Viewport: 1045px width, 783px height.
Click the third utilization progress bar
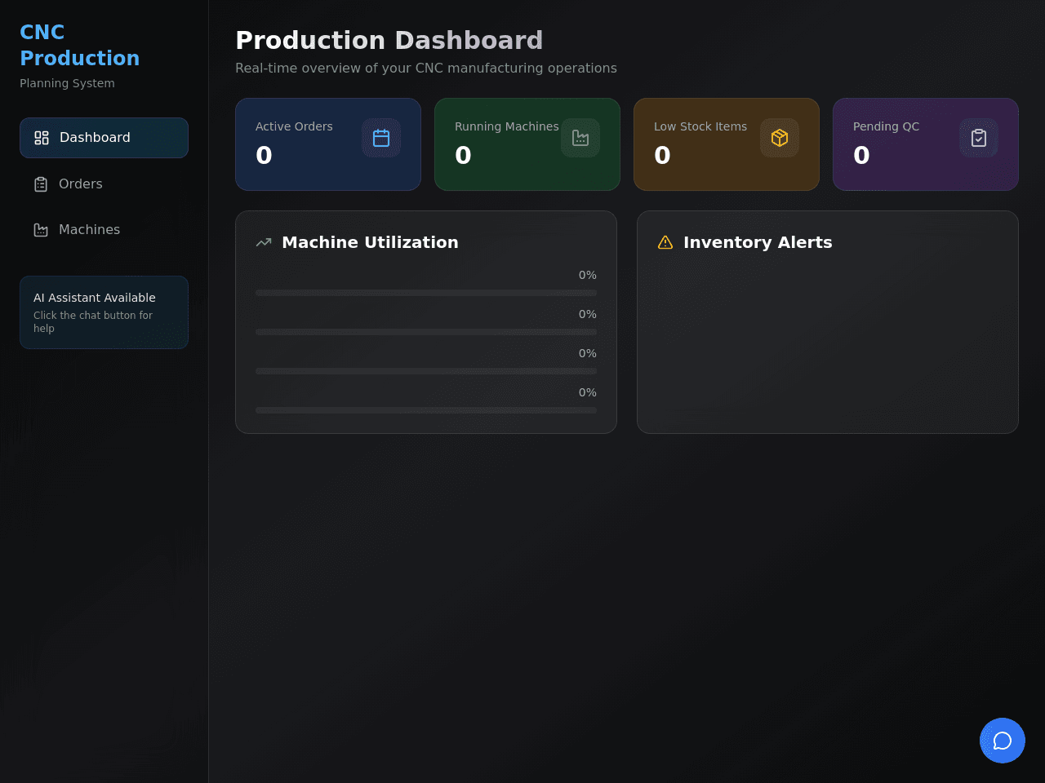(x=426, y=371)
